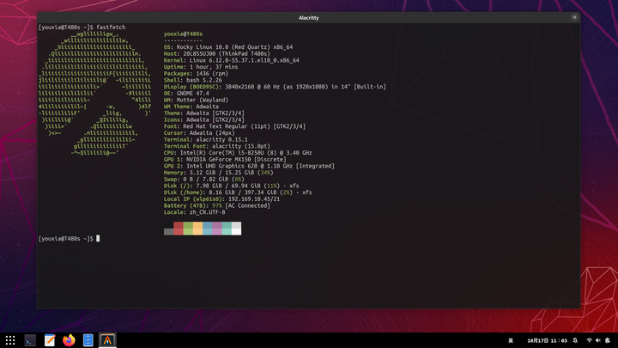Open the clock showing 10月17日 11:03
Viewport: 618px width, 348px height.
[x=547, y=340]
